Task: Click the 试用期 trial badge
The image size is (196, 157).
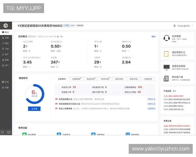Action: coord(66,26)
